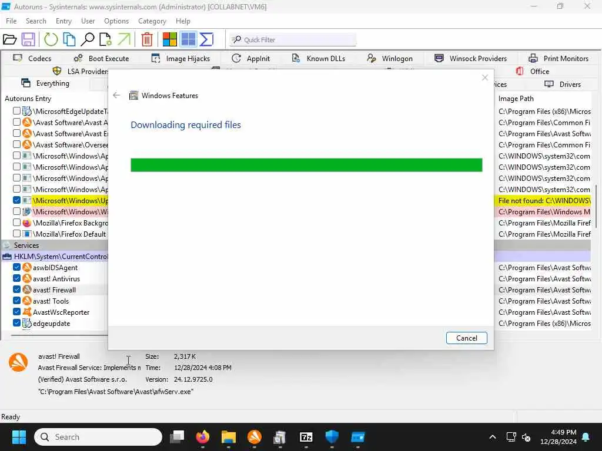
Task: Click the green Refresh toolbar icon
Action: tap(51, 39)
